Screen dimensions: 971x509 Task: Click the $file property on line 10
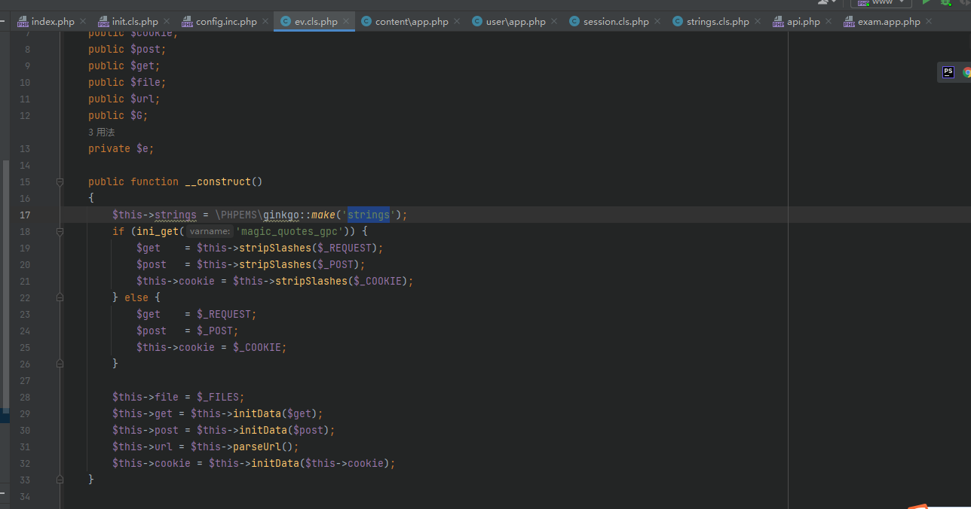(145, 82)
